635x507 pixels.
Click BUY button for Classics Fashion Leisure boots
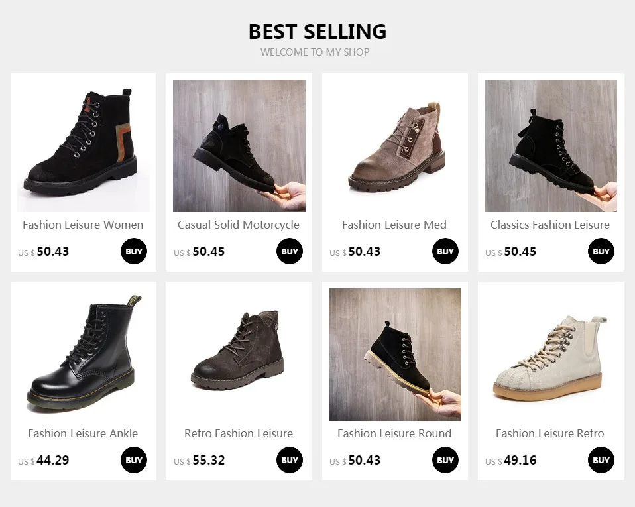601,251
